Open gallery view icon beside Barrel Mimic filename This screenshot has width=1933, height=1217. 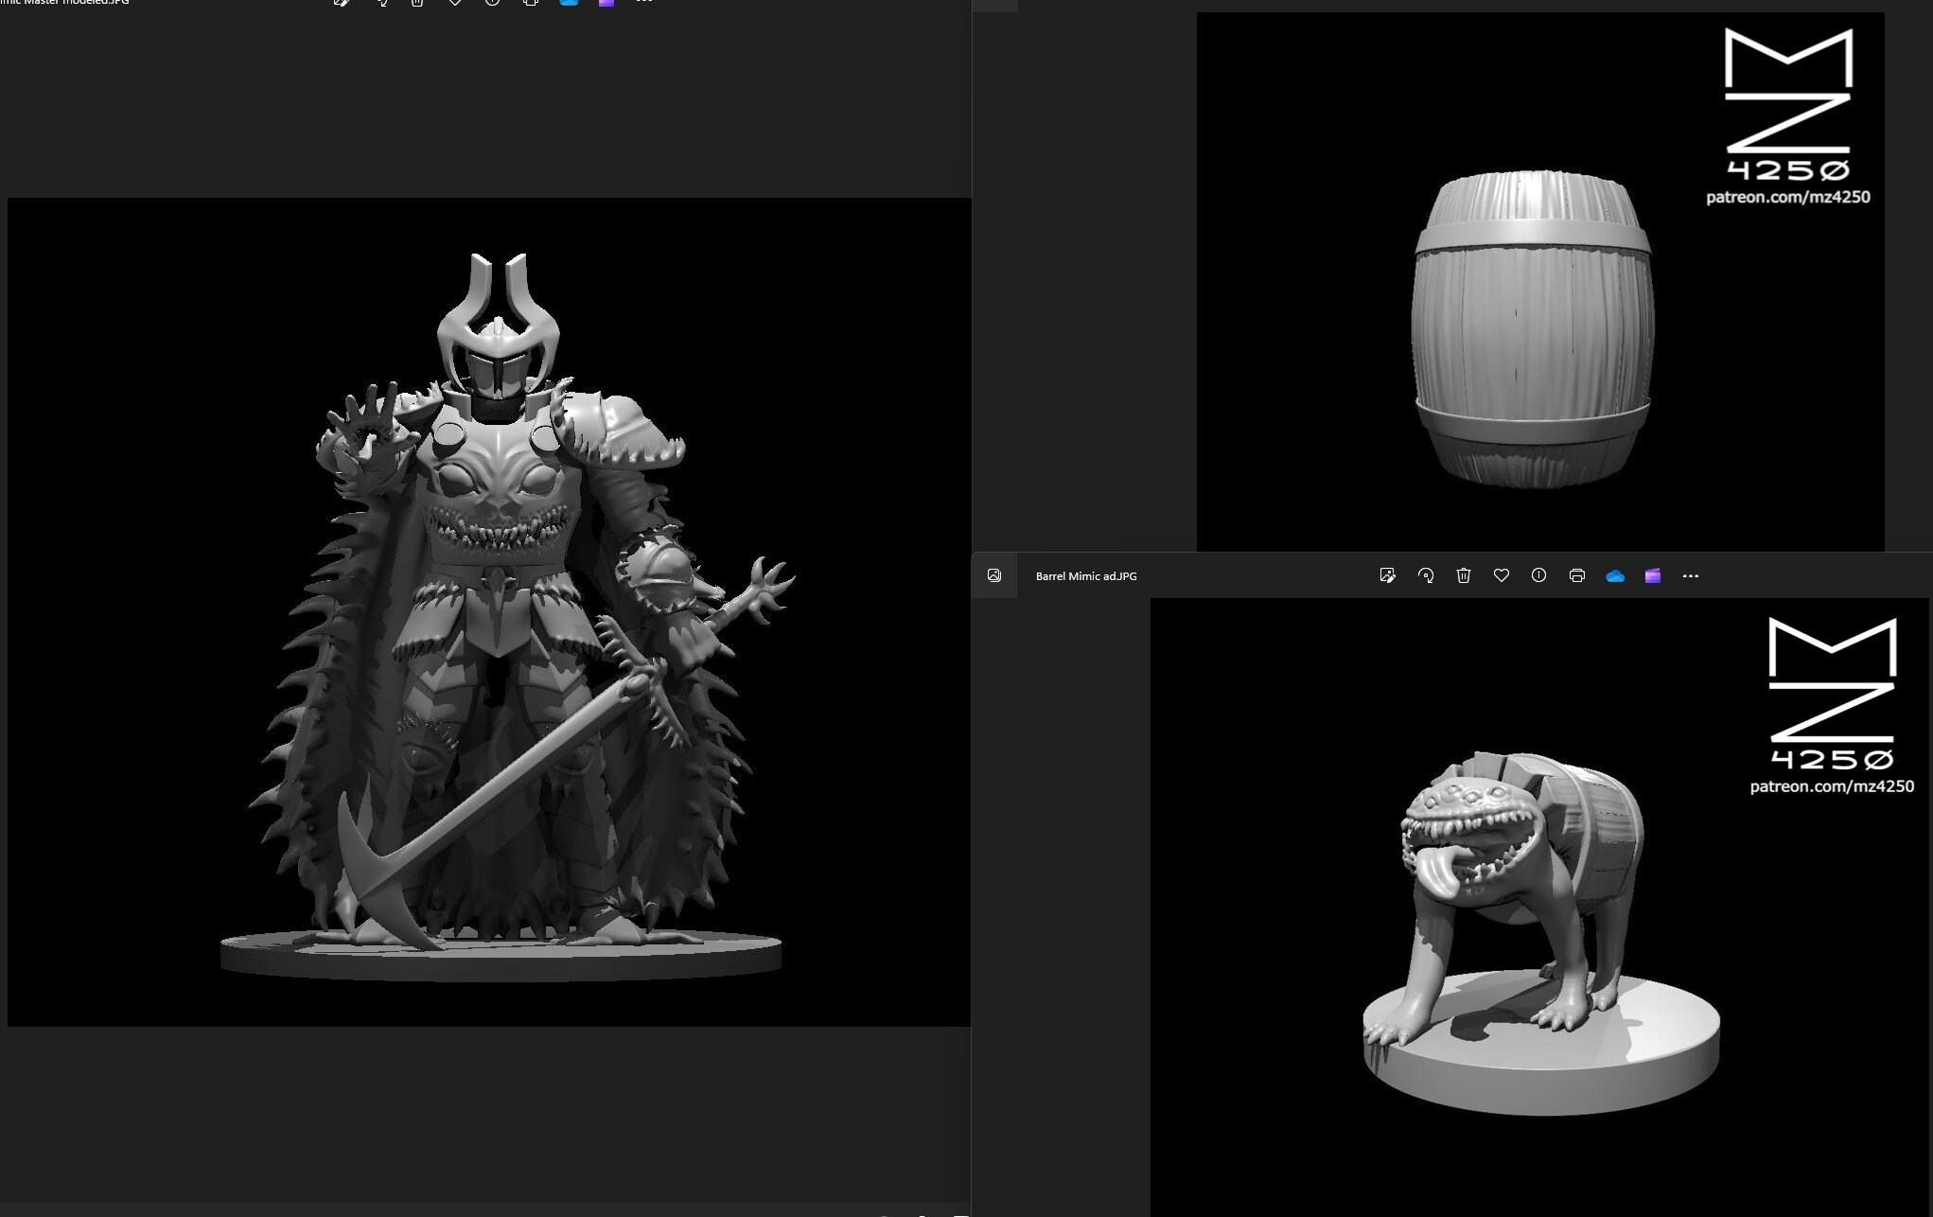click(994, 574)
